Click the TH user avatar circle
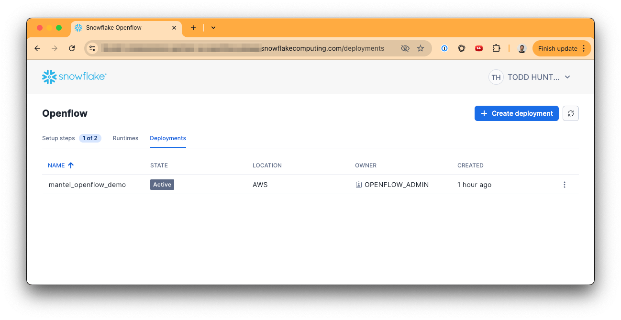The width and height of the screenshot is (621, 320). tap(496, 77)
